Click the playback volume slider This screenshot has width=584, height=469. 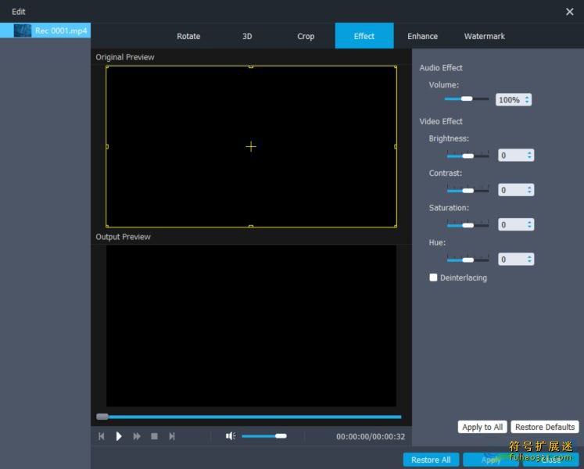pyautogui.click(x=264, y=436)
